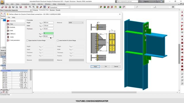Open the Stiffeners section in the dialog sidebar
Screen dimensions: 184x103
(13, 34)
